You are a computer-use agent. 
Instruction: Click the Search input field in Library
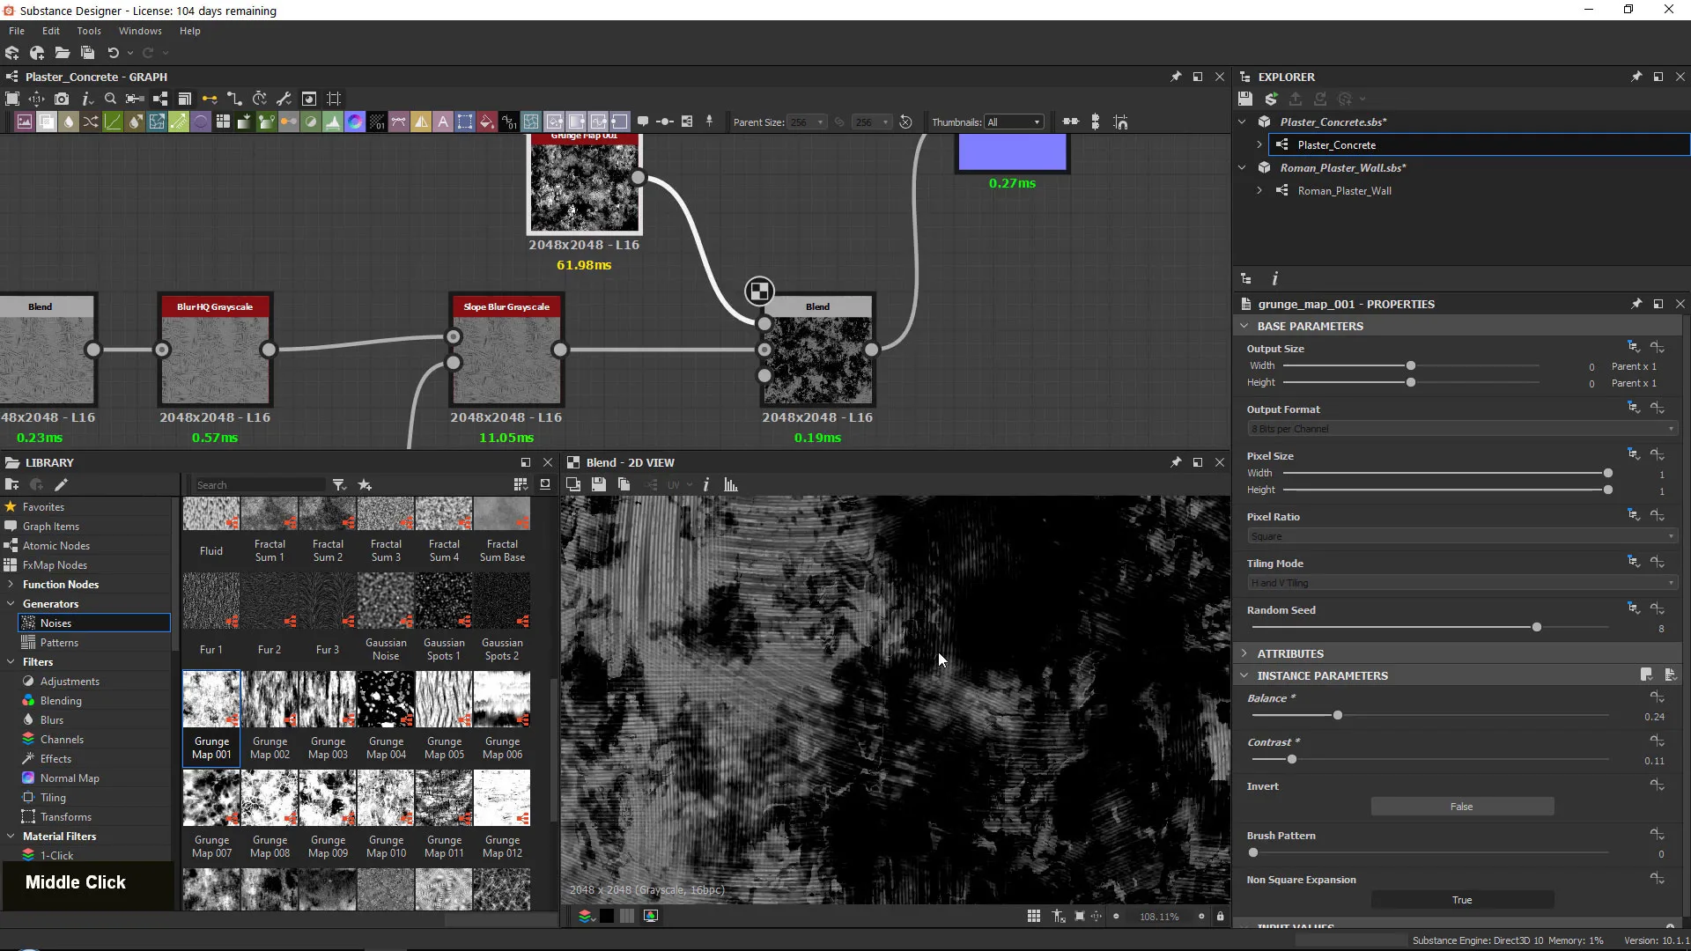(x=256, y=484)
